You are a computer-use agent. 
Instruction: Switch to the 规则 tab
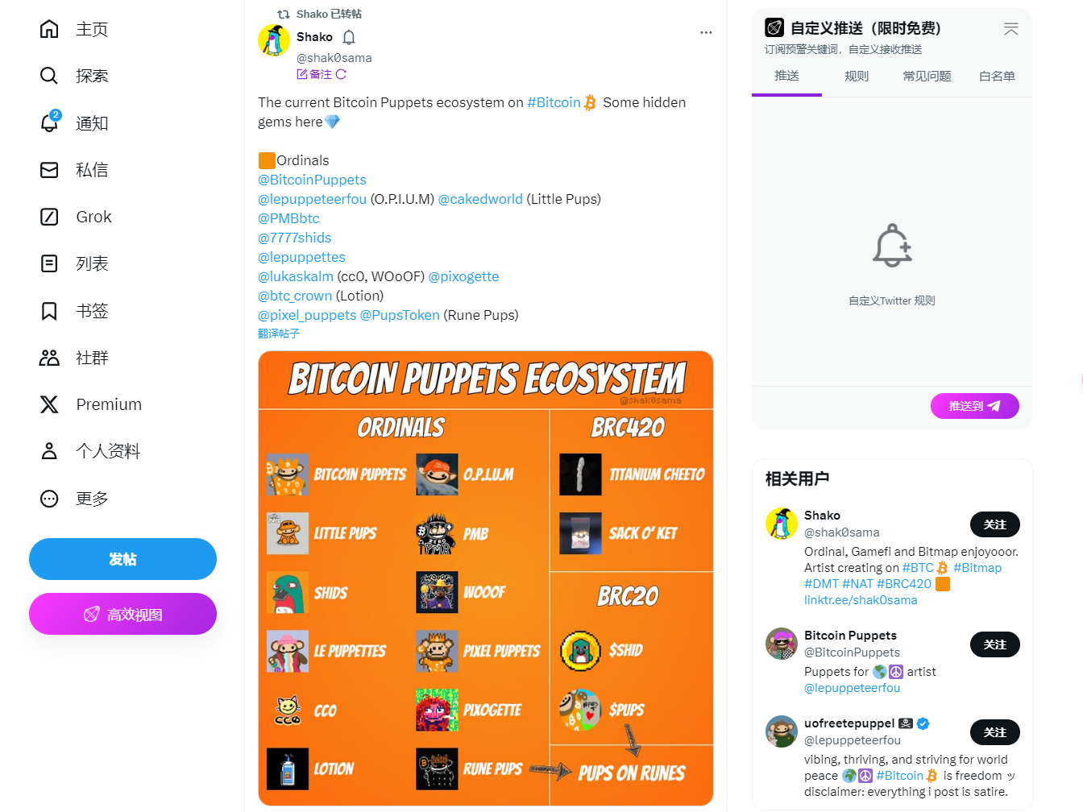[857, 77]
